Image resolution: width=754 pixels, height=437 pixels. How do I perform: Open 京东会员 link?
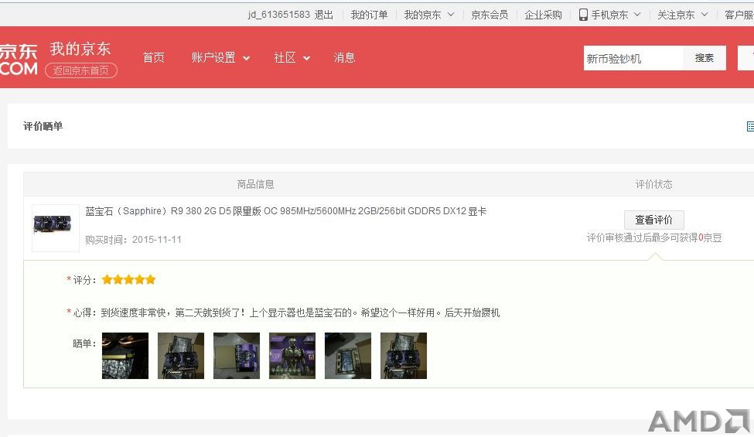click(490, 15)
